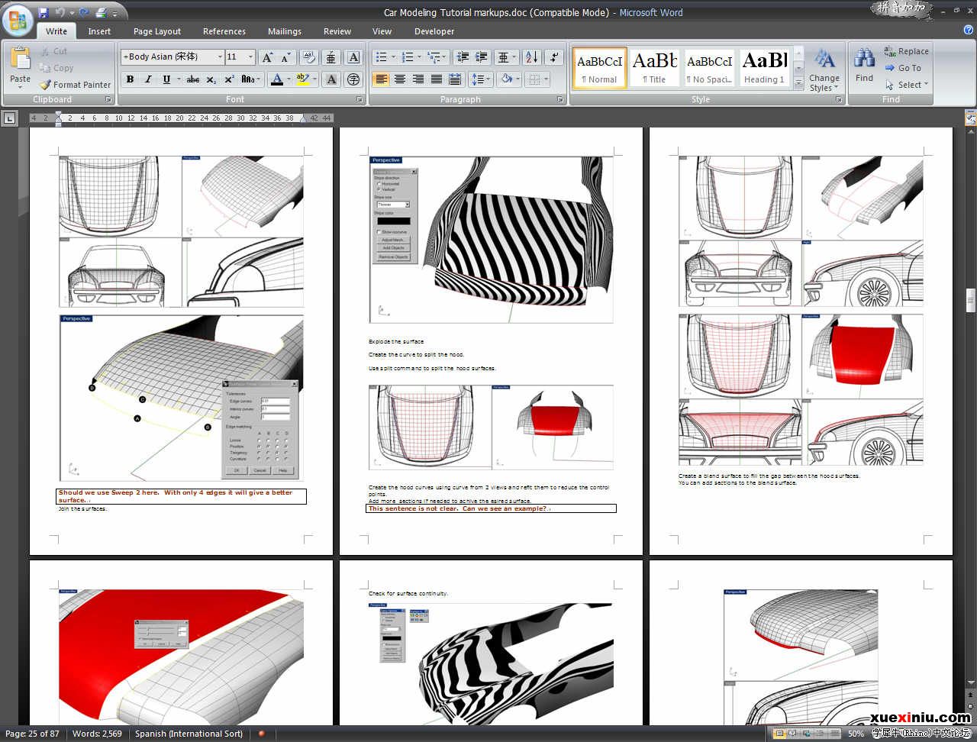The height and width of the screenshot is (742, 977).
Task: Click the Quick Print icon
Action: pos(102,12)
